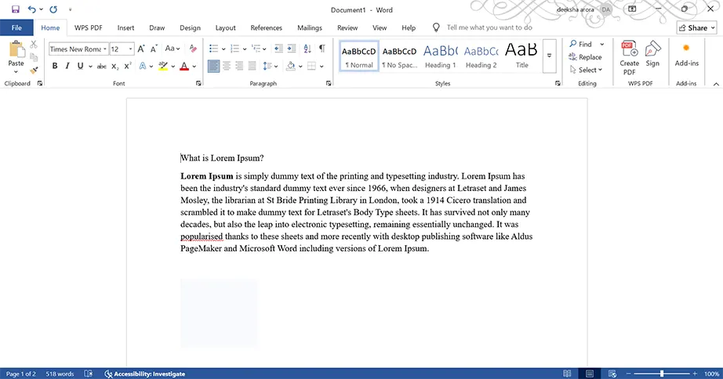The image size is (723, 379).
Task: Apply superscript formatting
Action: tap(128, 67)
